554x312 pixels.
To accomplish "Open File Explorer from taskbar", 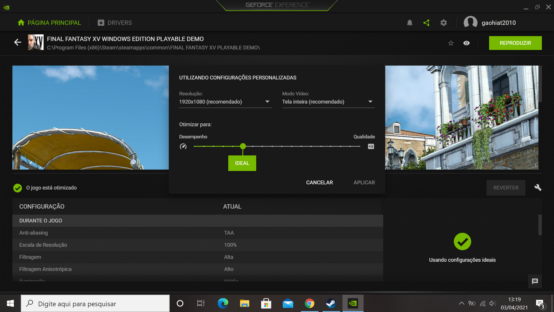I will pyautogui.click(x=244, y=303).
